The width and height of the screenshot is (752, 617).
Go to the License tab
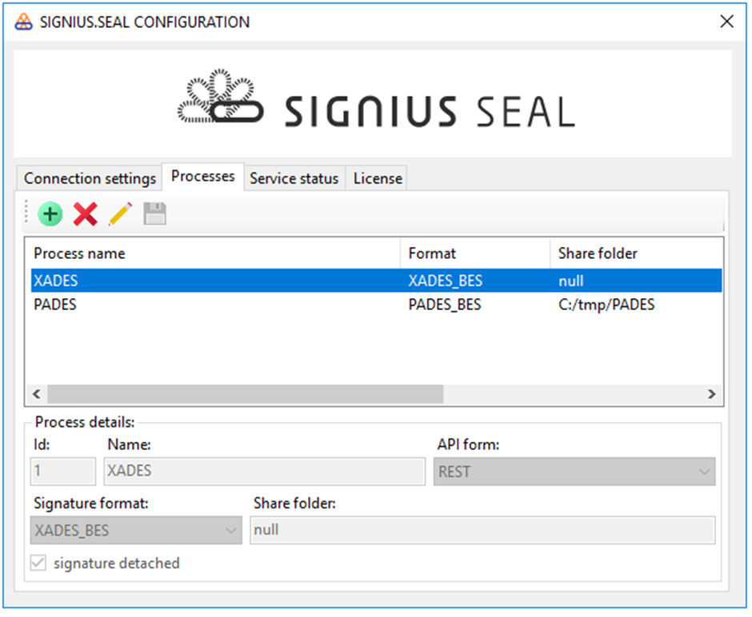[378, 178]
